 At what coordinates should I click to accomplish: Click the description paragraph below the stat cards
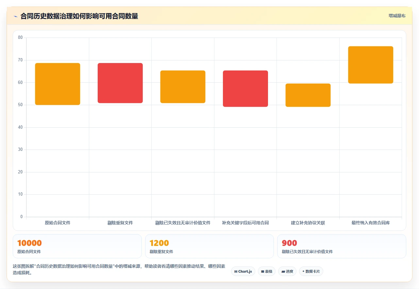tap(119, 269)
